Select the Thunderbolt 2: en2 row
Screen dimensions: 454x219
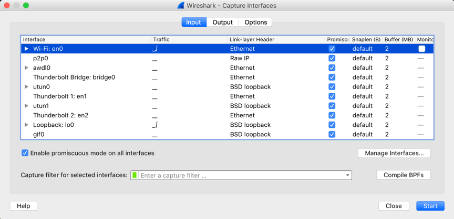[x=227, y=115]
